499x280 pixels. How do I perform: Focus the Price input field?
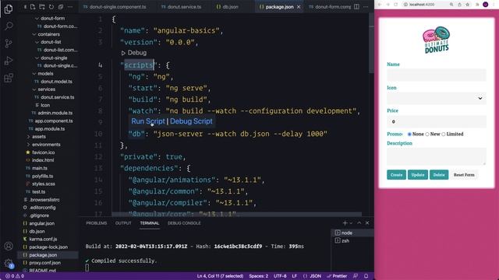tap(437, 121)
